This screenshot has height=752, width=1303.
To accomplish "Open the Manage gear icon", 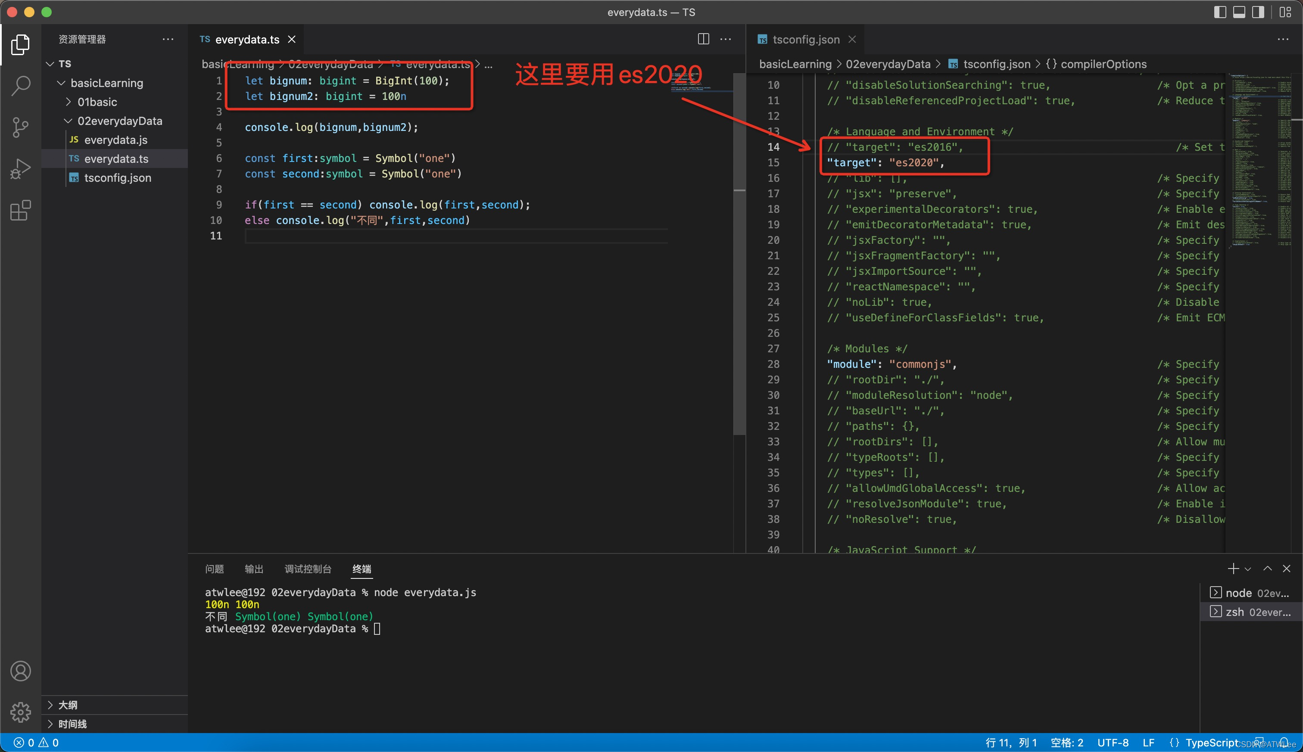I will [20, 712].
